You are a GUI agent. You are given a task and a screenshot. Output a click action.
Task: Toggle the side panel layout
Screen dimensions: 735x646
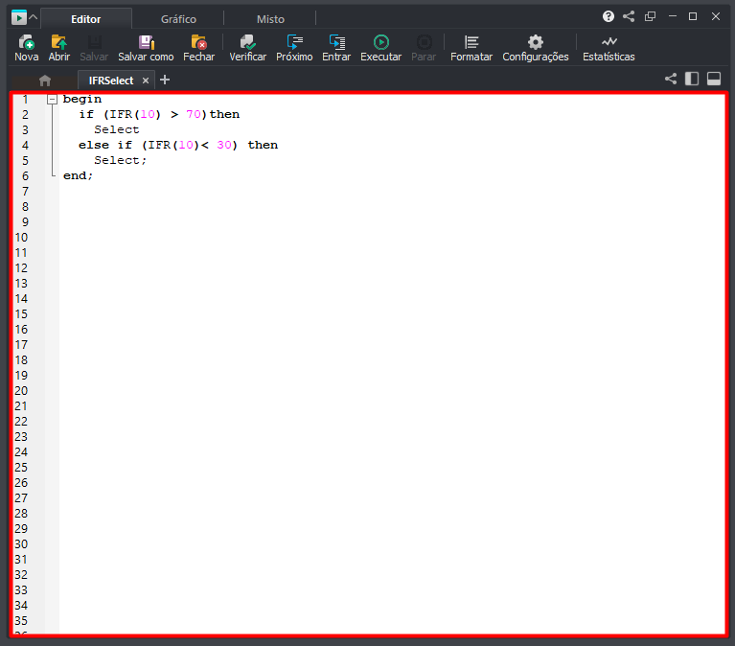coord(692,80)
